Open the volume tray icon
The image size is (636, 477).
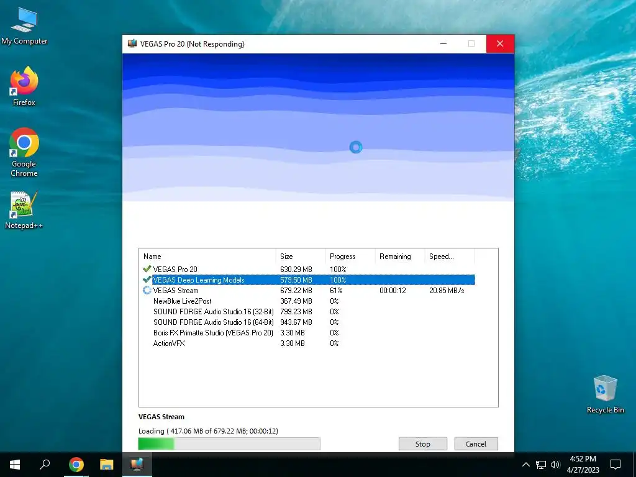555,465
